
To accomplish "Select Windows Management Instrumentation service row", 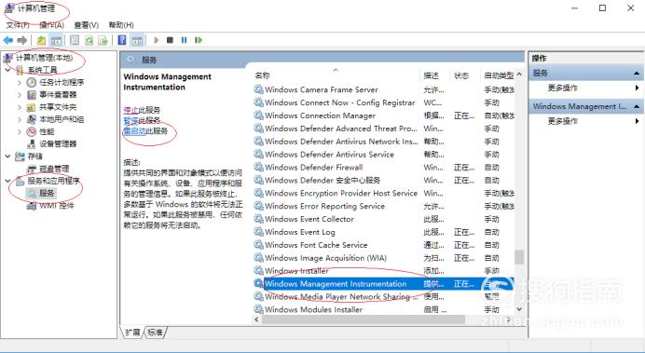I will click(383, 283).
